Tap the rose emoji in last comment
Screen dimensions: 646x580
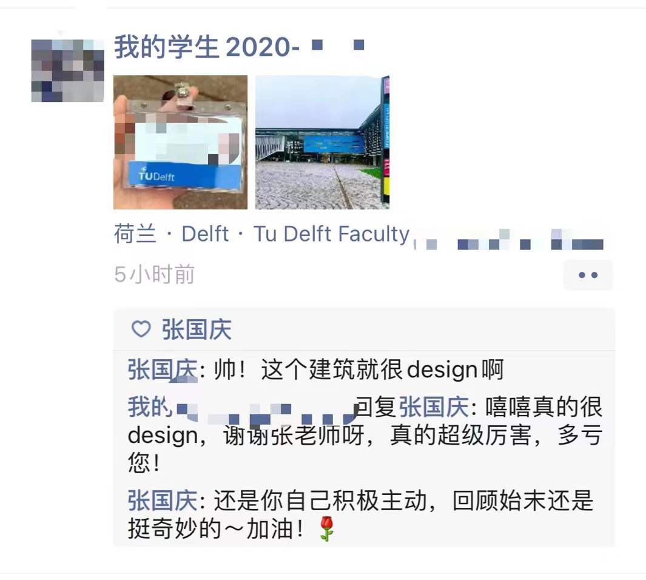click(327, 528)
